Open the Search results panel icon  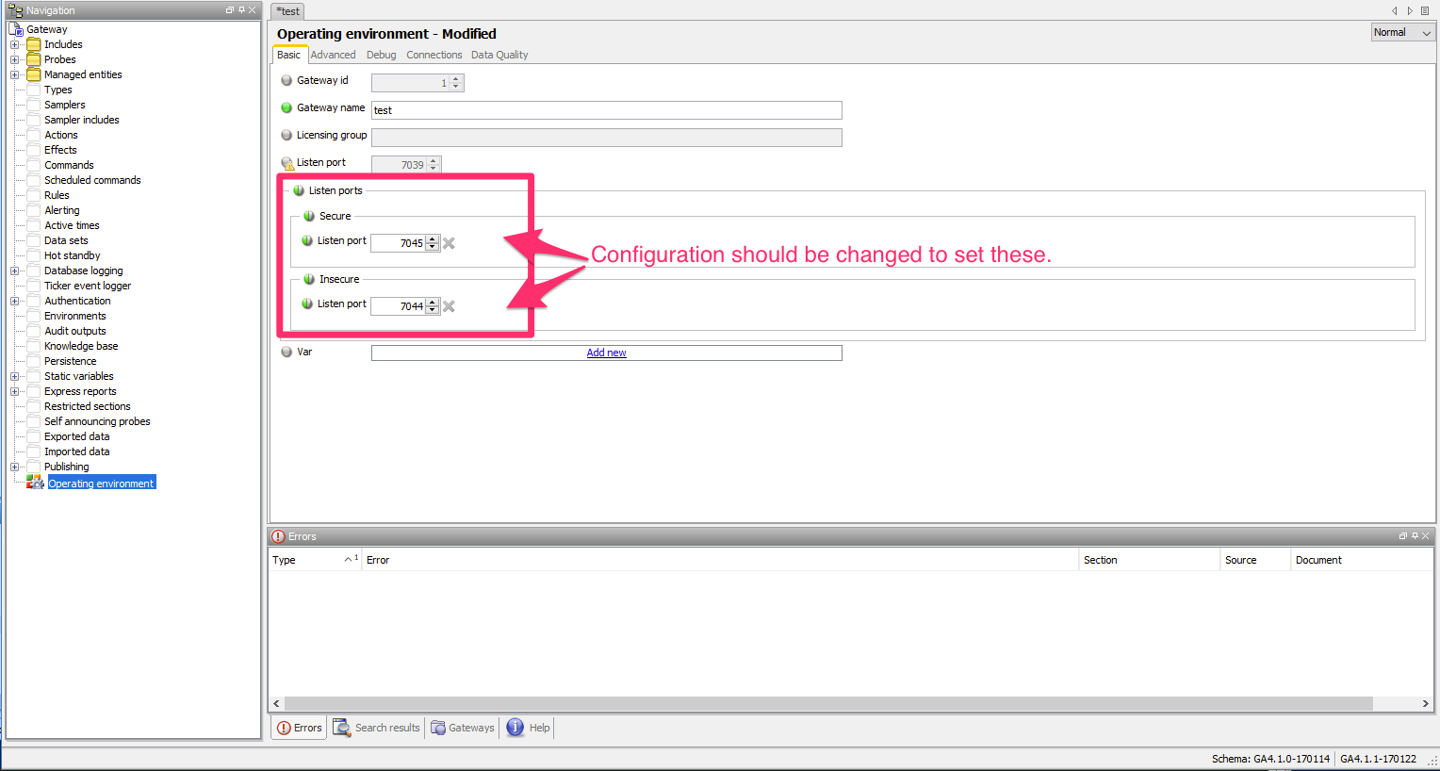point(342,728)
